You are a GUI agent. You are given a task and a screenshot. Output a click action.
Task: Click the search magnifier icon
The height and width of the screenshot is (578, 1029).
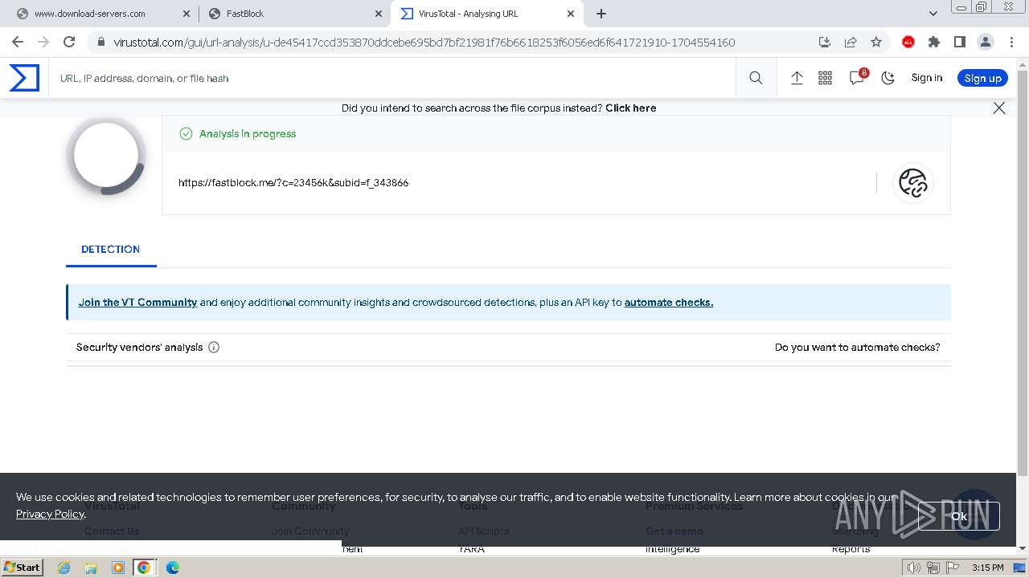coord(756,78)
